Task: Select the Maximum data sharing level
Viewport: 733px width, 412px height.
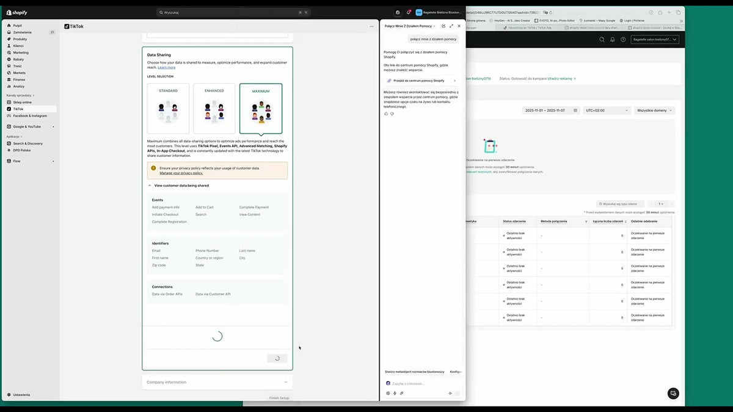Action: tap(261, 109)
